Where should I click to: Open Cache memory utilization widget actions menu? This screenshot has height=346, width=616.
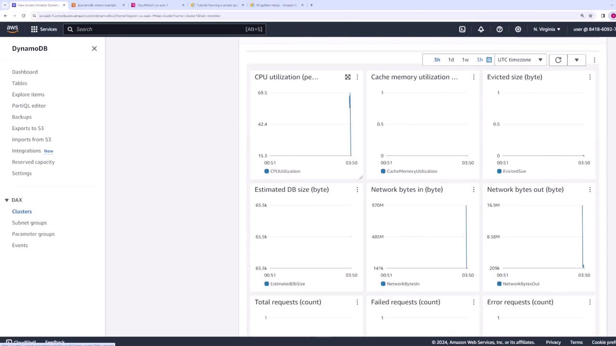click(474, 77)
